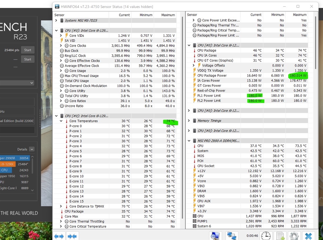Image resolution: width=323 pixels, height=240 pixels.
Task: Click the Current column header in left panel
Action: click(120, 15)
